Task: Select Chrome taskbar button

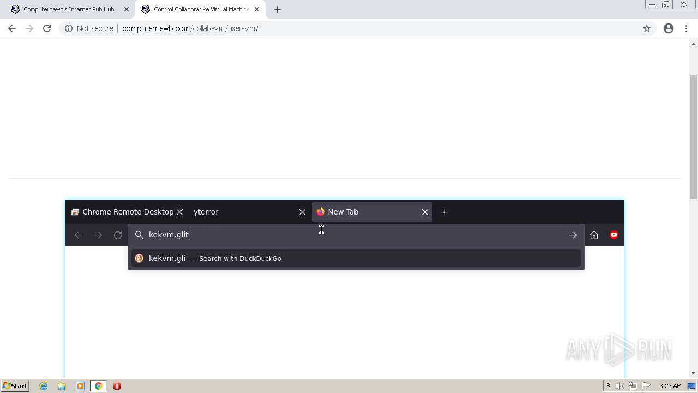Action: click(x=98, y=386)
